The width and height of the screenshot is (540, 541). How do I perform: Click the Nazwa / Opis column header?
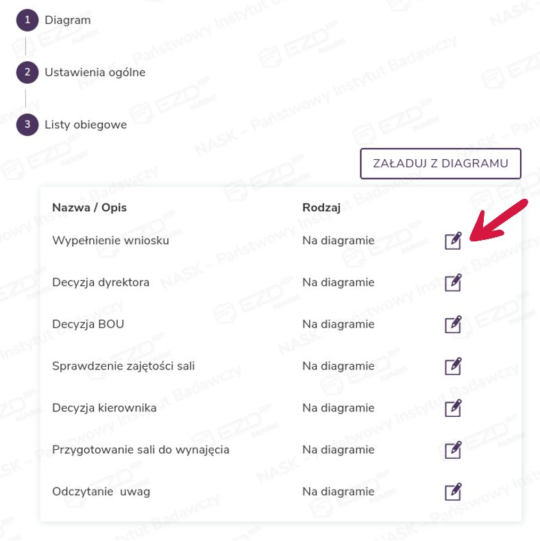pyautogui.click(x=89, y=207)
